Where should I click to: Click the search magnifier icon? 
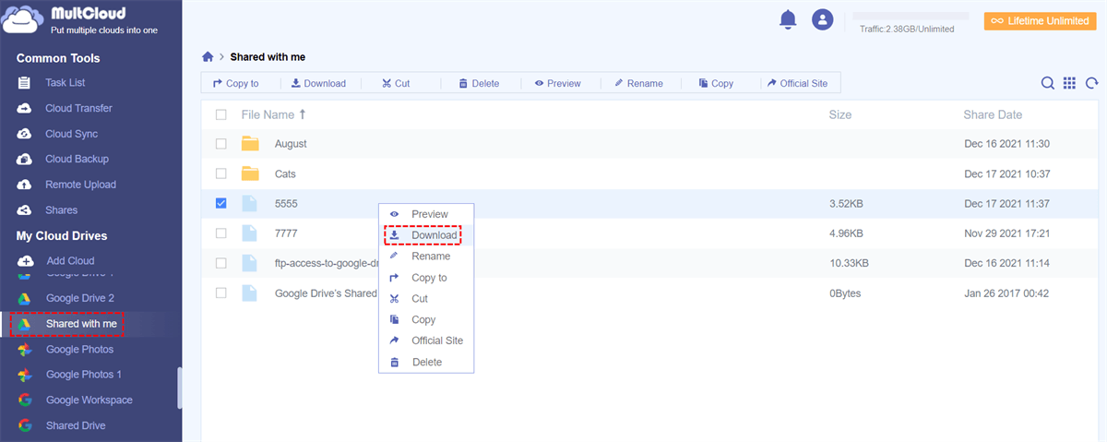(1048, 83)
